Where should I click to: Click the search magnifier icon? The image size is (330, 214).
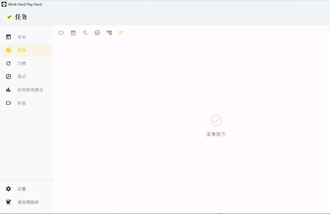coord(85,33)
